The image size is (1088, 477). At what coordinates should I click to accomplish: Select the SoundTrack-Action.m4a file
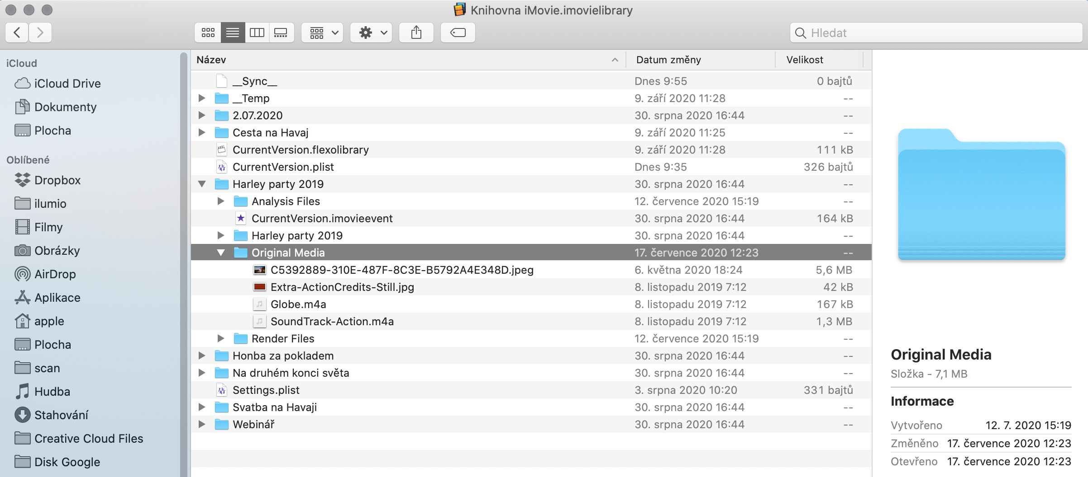pyautogui.click(x=332, y=321)
